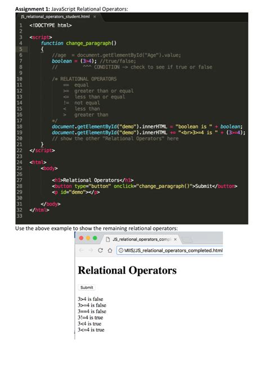The width and height of the screenshot is (267, 365).
Task: Click line number 18 in the gutter
Action: tap(20, 126)
